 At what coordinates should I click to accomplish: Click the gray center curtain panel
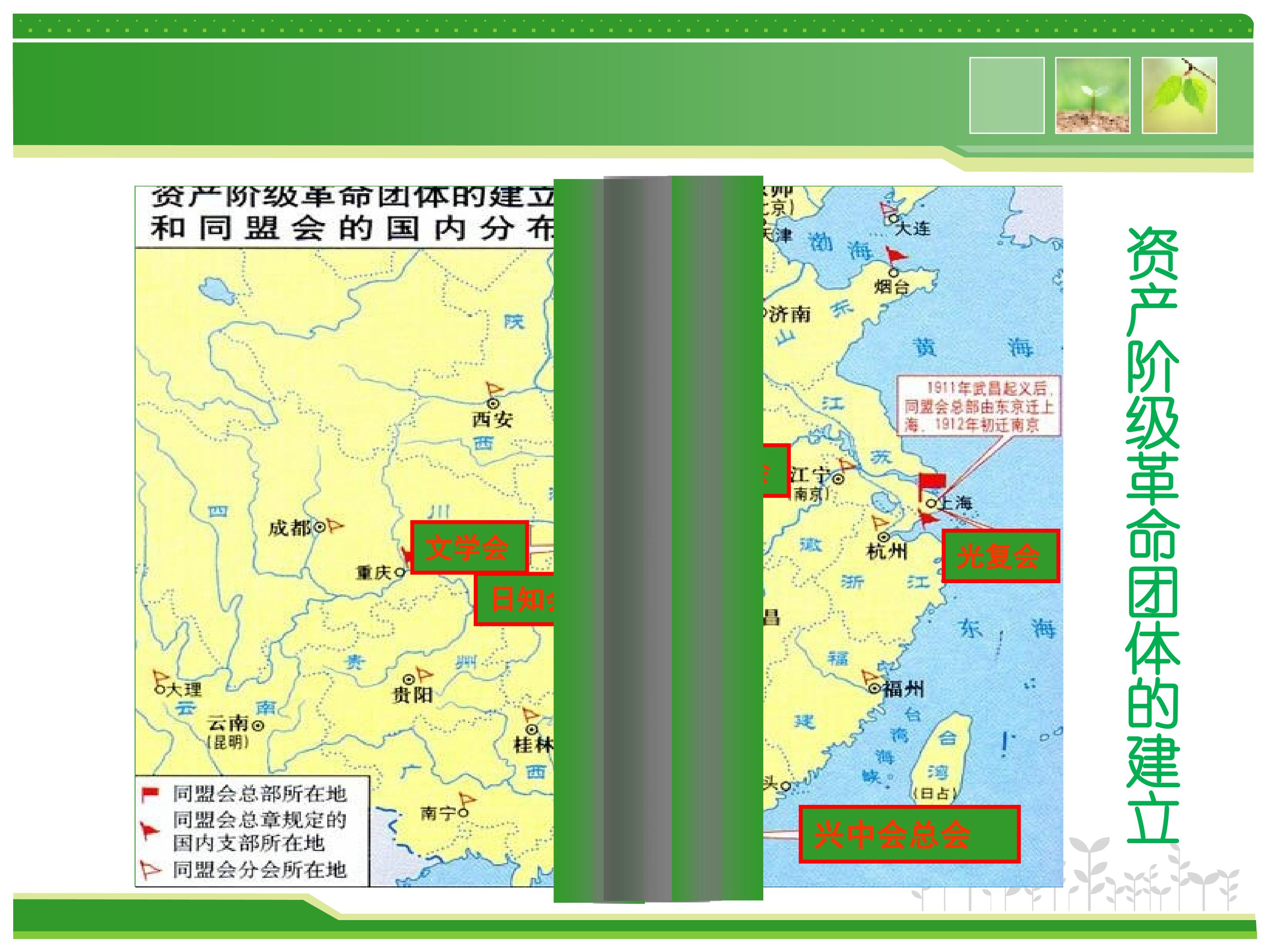tap(637, 538)
